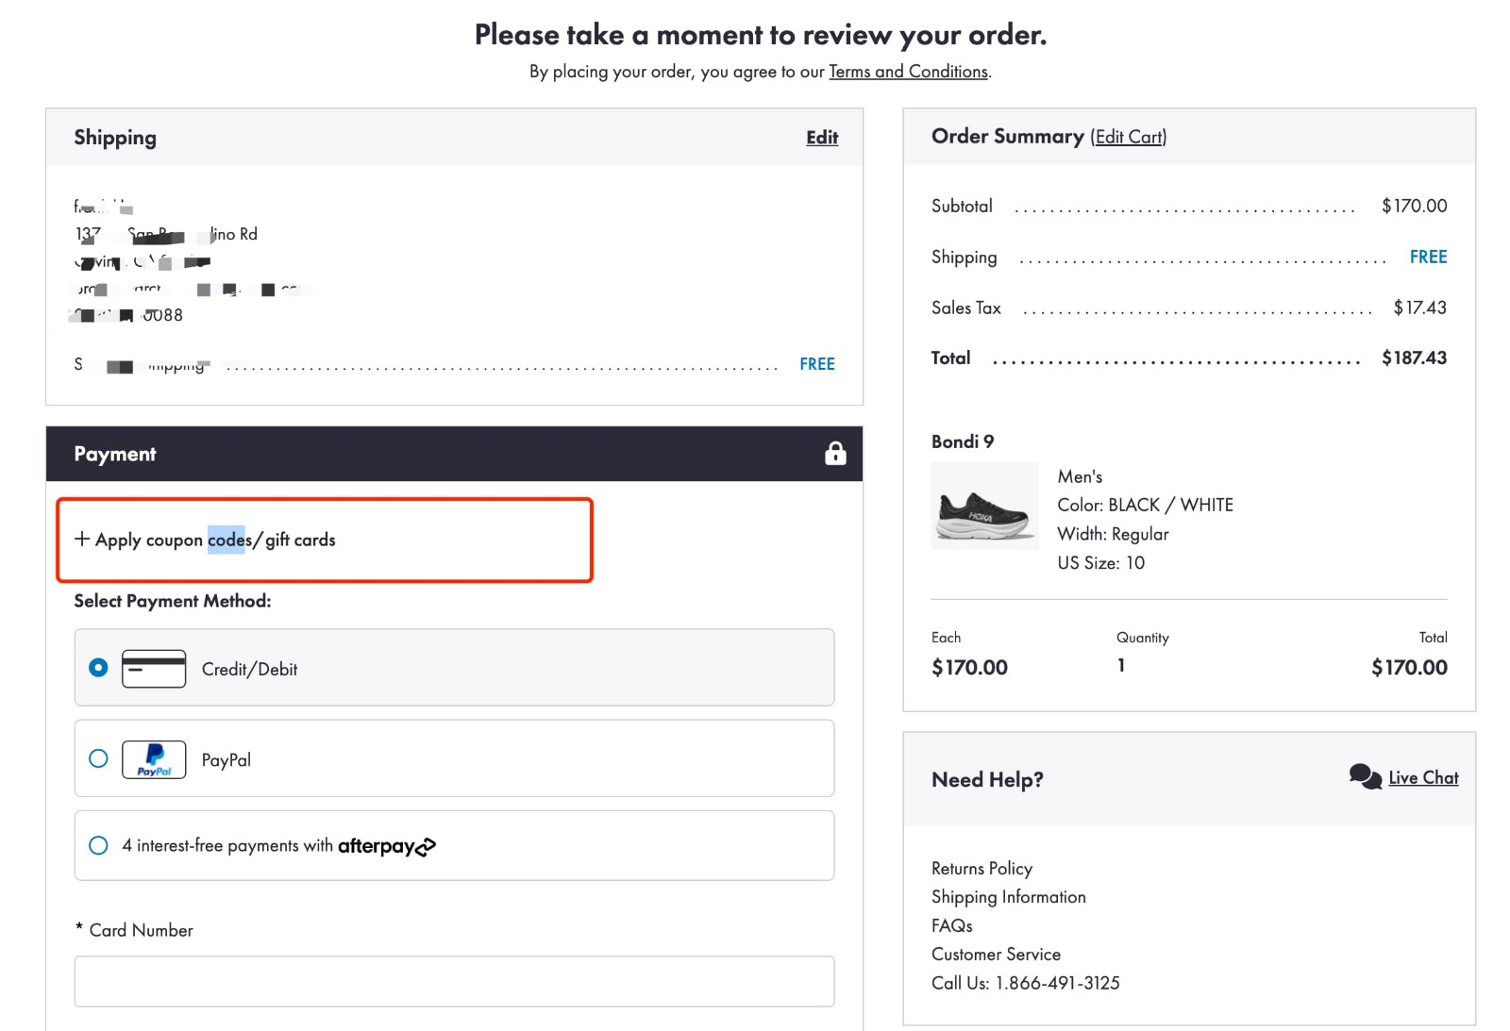The image size is (1510, 1031).
Task: Select the credit card icon next to Credit/Debit
Action: click(155, 668)
